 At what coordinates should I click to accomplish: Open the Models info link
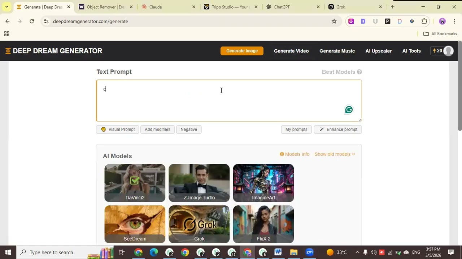tap(295, 154)
